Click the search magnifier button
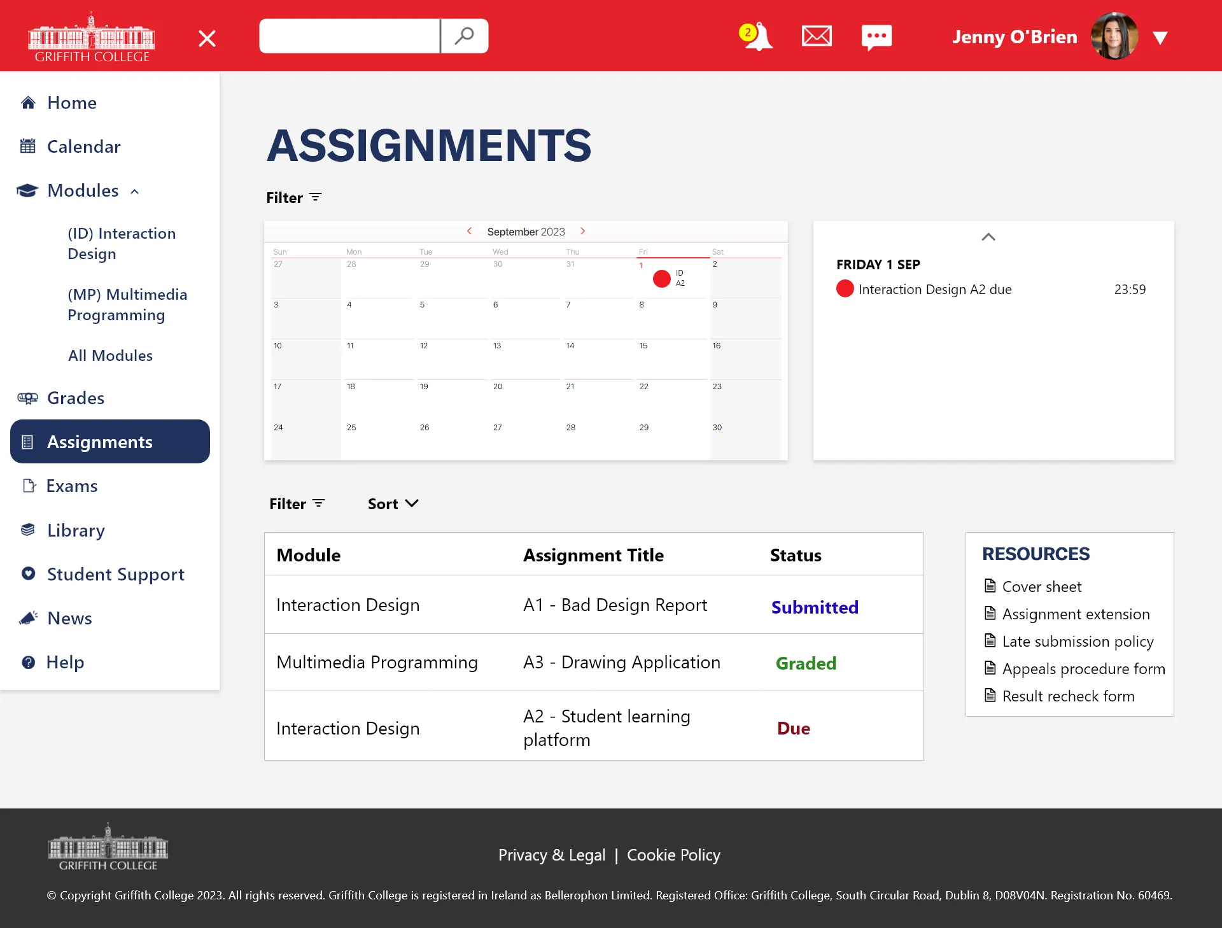1222x928 pixels. pos(465,36)
